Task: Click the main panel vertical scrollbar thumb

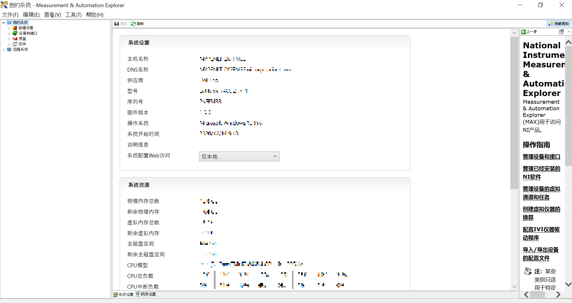Action: tap(514, 113)
